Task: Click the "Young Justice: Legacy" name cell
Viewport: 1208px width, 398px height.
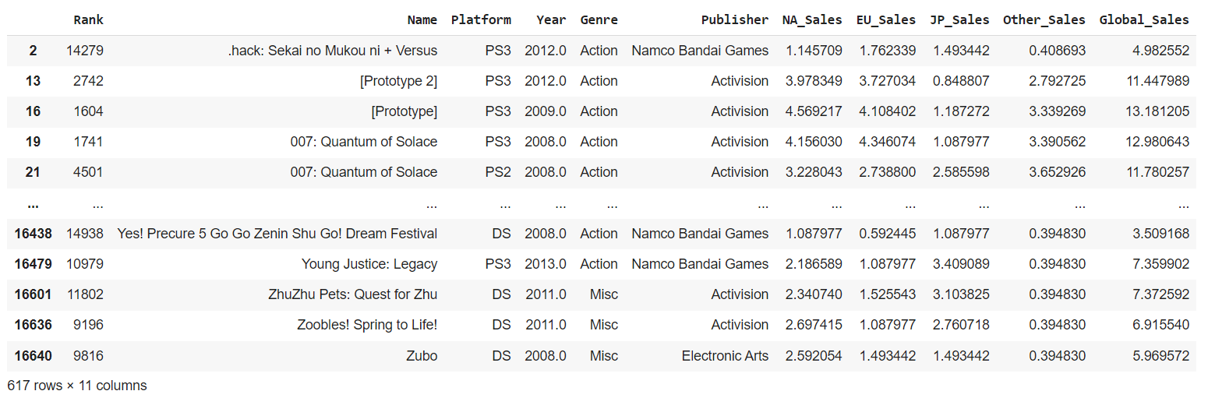Action: pyautogui.click(x=369, y=264)
